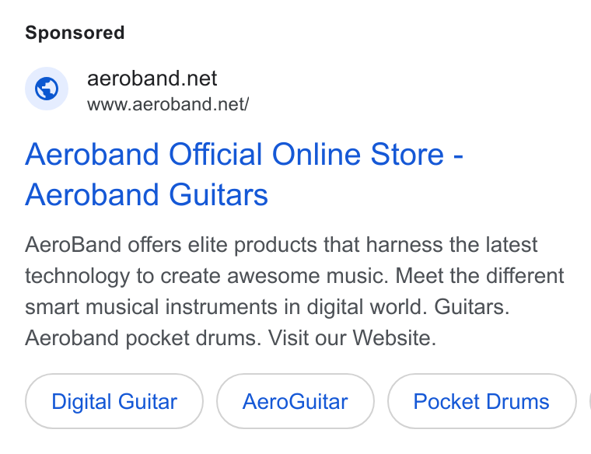Select the Digital Guitar chip
The image size is (591, 454).
click(x=114, y=401)
